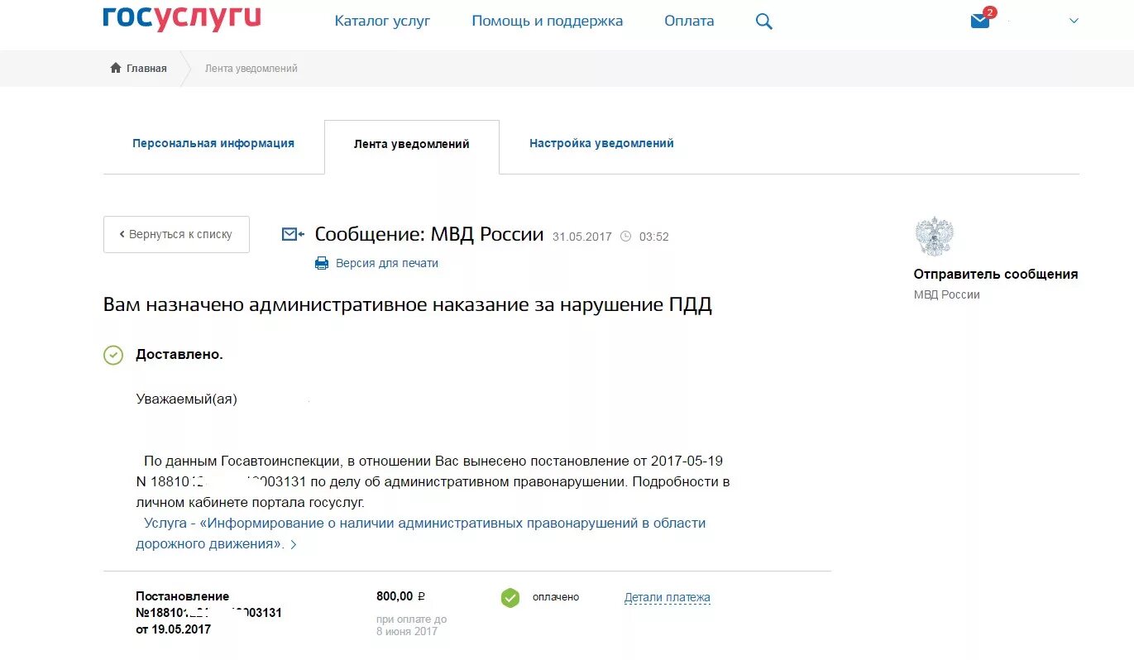Open the search magnifier icon
The image size is (1134, 660).
pos(764,22)
